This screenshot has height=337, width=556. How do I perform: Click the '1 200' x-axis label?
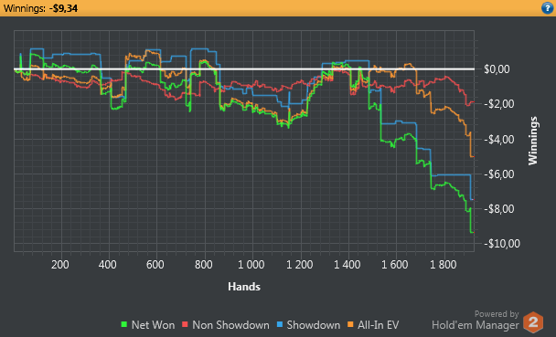coord(300,265)
